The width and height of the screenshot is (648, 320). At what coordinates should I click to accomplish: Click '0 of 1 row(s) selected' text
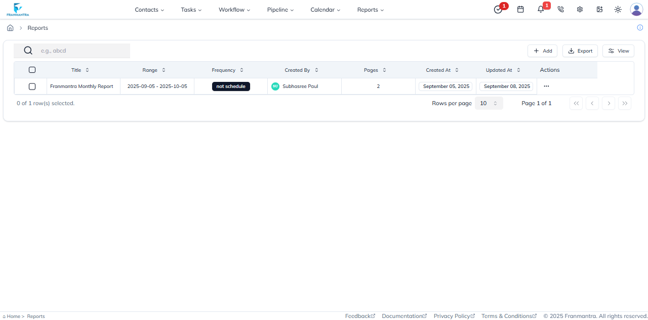[x=46, y=103]
